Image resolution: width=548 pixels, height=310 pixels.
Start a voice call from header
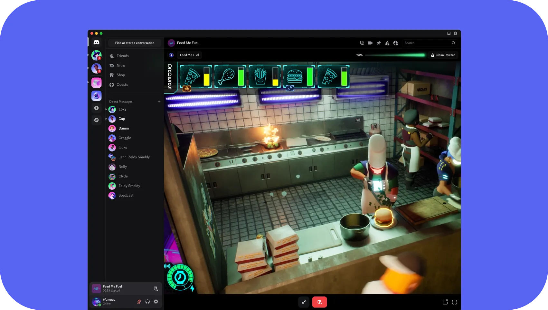[362, 43]
